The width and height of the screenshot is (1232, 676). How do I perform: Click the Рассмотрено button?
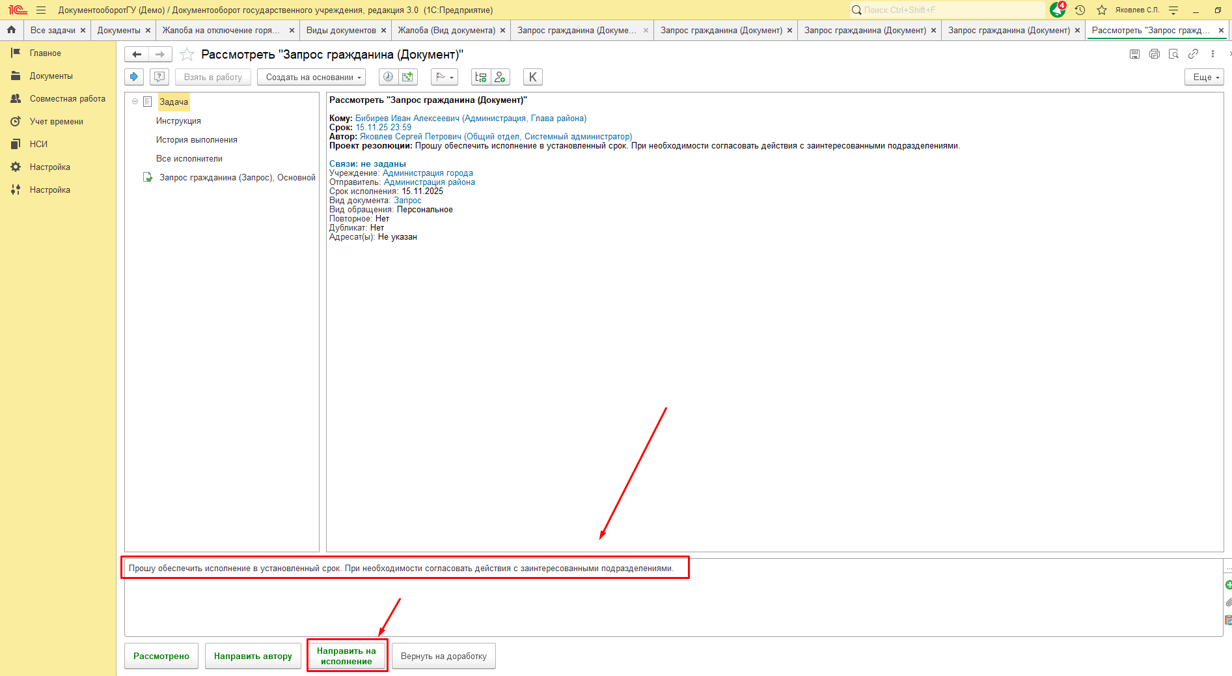(161, 656)
